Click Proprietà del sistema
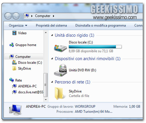Viewport: 146px width, 123px height. point(51,26)
